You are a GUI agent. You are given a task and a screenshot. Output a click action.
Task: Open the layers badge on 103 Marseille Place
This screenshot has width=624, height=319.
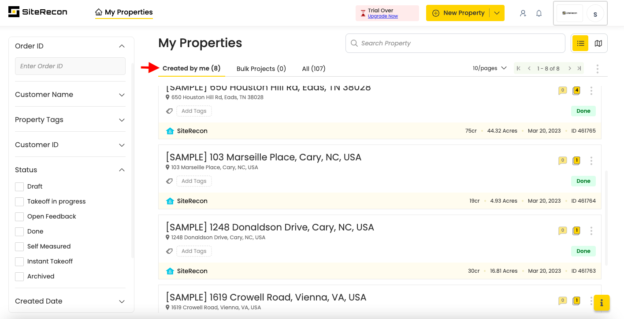click(576, 161)
